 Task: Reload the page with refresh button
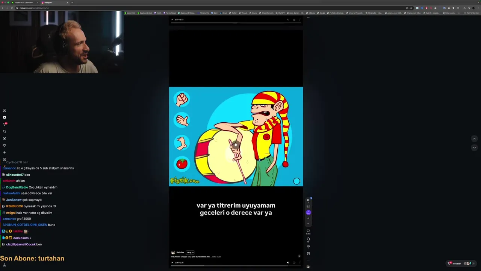(12, 8)
